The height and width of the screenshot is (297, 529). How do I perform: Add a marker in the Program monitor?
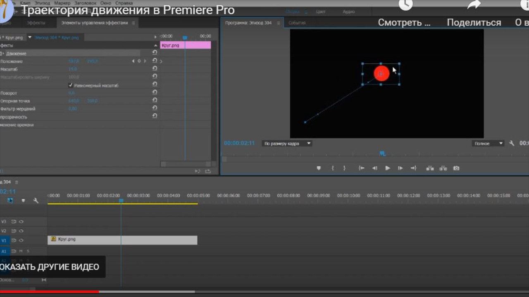tap(319, 168)
